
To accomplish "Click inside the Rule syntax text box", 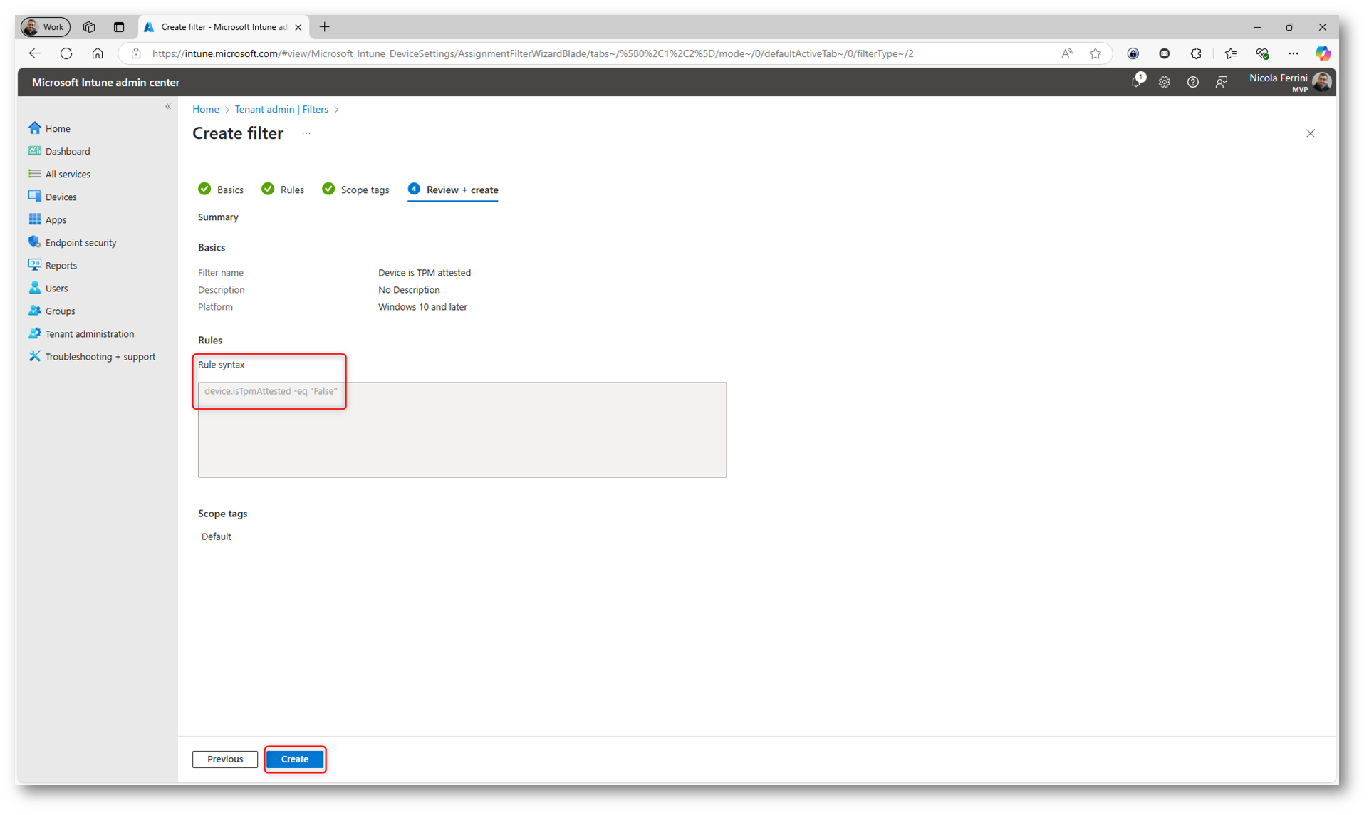I will click(462, 430).
